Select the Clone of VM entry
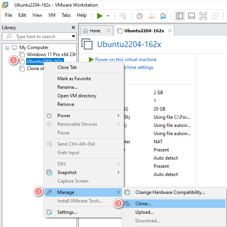The width and height of the screenshot is (227, 227). [x=35, y=69]
